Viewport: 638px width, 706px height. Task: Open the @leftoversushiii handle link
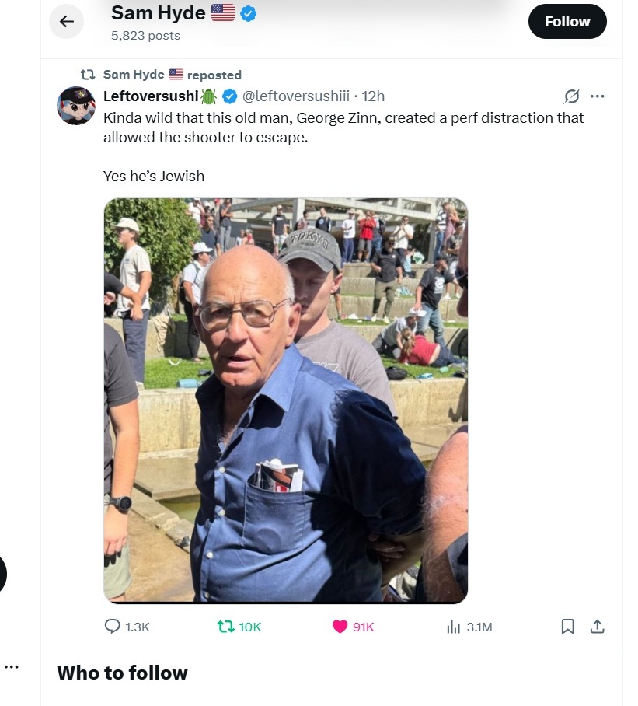coord(295,96)
